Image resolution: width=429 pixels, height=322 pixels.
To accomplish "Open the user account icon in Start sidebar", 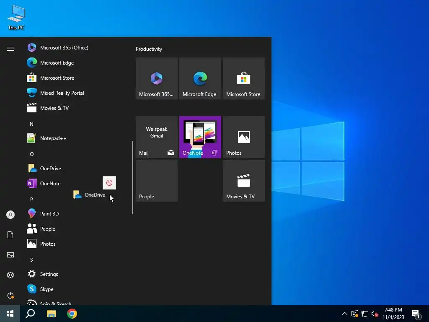I will point(10,215).
